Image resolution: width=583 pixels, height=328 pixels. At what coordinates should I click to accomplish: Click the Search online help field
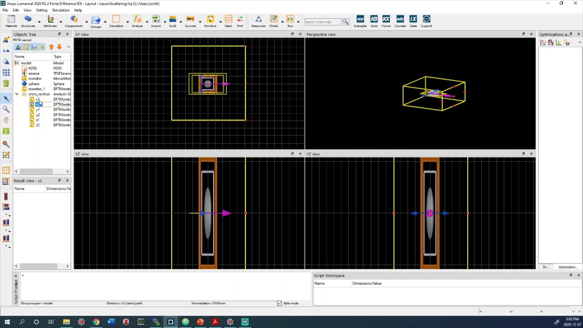(323, 22)
